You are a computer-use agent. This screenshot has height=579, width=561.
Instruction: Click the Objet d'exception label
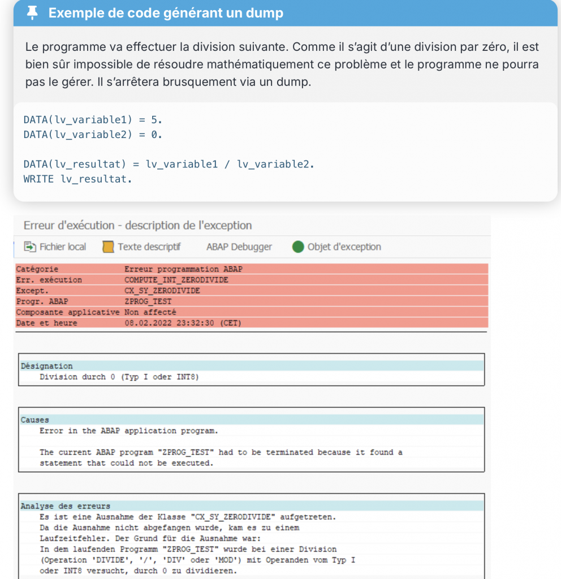[344, 247]
